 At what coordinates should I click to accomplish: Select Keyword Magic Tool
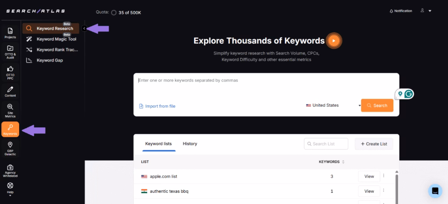(x=51, y=39)
